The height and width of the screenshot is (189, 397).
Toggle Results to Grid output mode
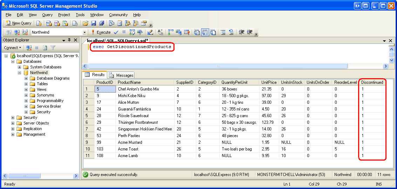tap(204, 32)
